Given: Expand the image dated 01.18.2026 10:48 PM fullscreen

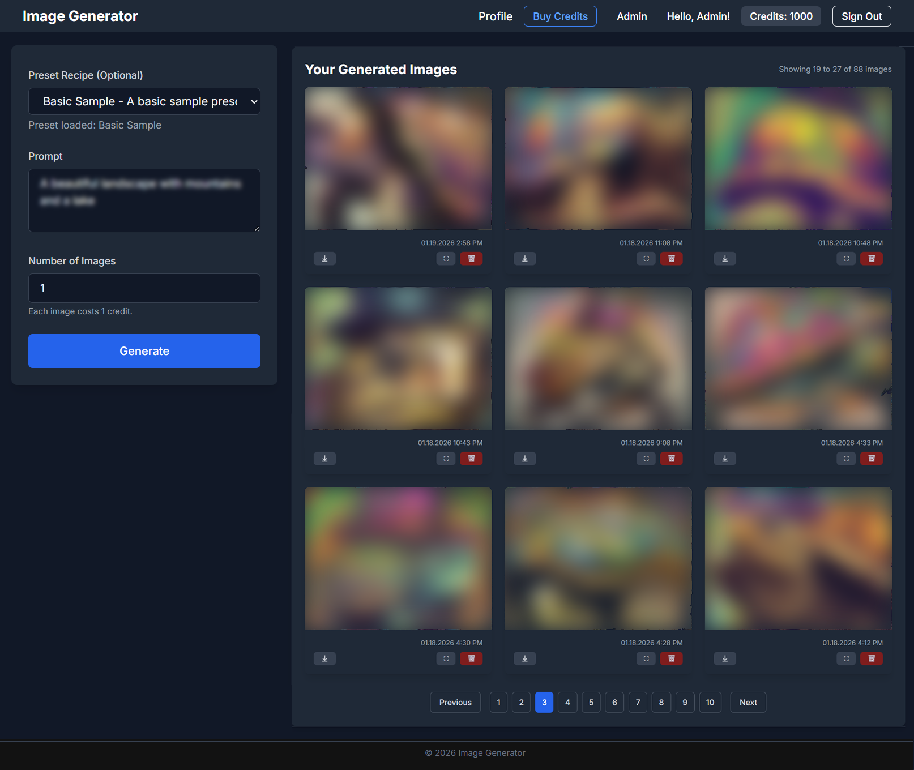Looking at the screenshot, I should point(846,259).
